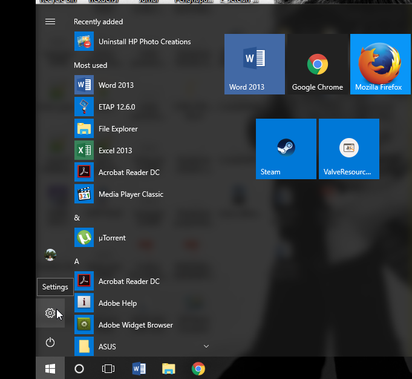Click 'Adobe Widget Browser' label text
The width and height of the screenshot is (412, 379).
(136, 325)
